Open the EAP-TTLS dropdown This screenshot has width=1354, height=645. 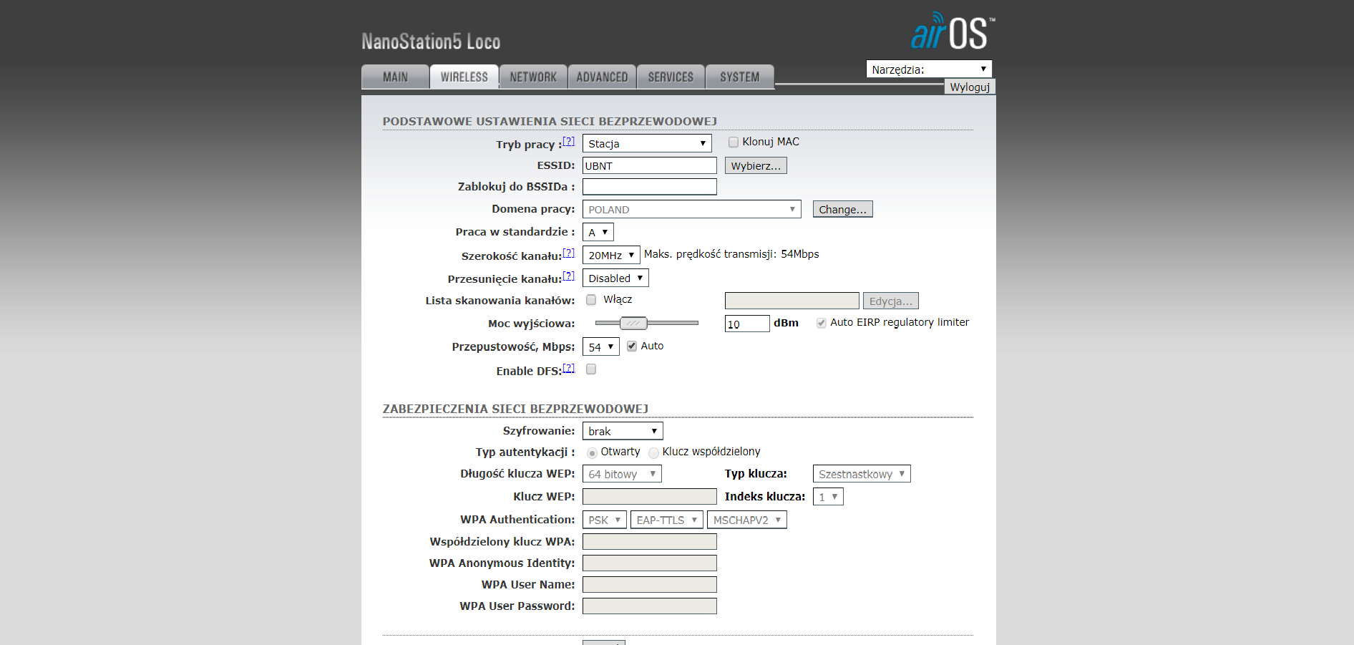tap(667, 520)
